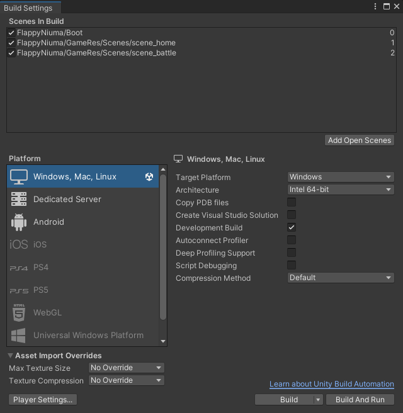Maximize the Build Settings window
Viewport: 403px width, 413px height.
click(387, 6)
